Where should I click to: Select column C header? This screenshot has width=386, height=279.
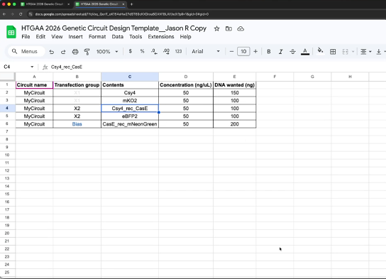130,77
